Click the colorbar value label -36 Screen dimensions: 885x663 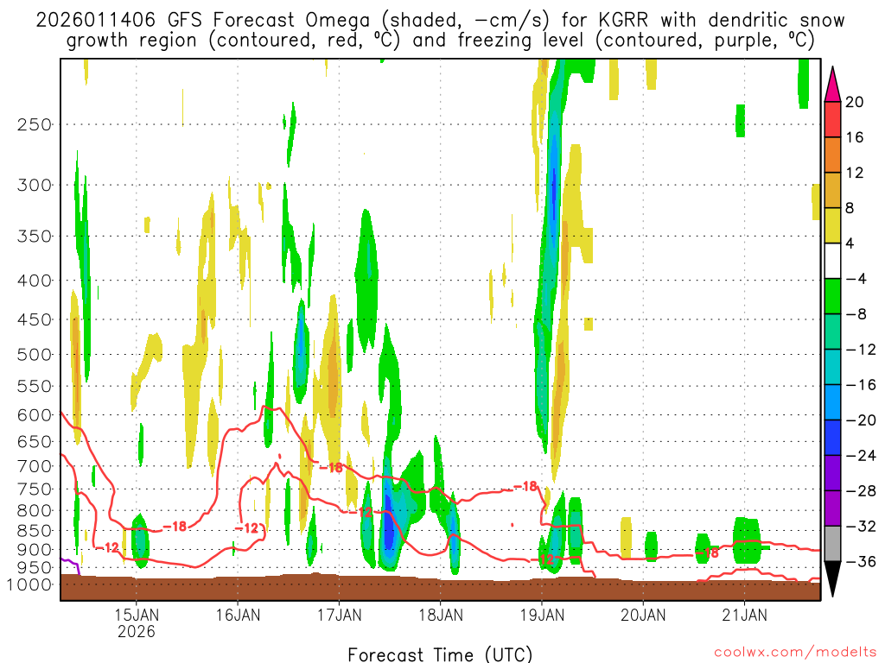[861, 561]
